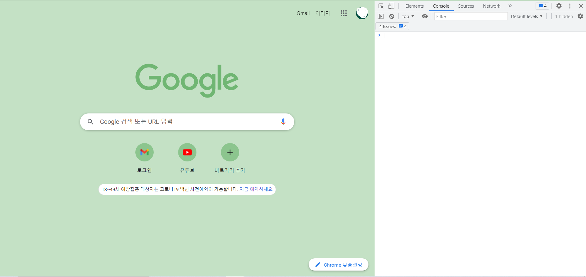Image resolution: width=586 pixels, height=277 pixels.
Task: Open the Sources tab
Action: coord(466,6)
